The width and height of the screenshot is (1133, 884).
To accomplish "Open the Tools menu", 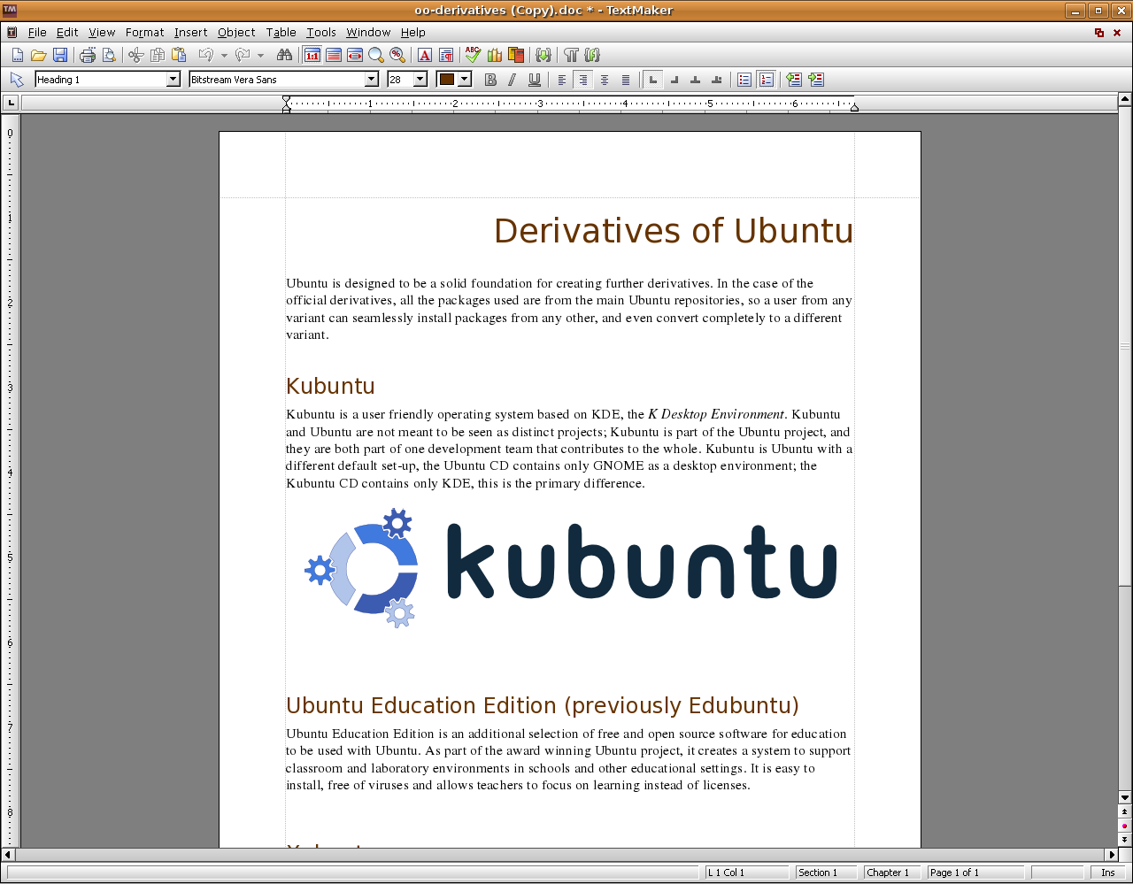I will (321, 32).
